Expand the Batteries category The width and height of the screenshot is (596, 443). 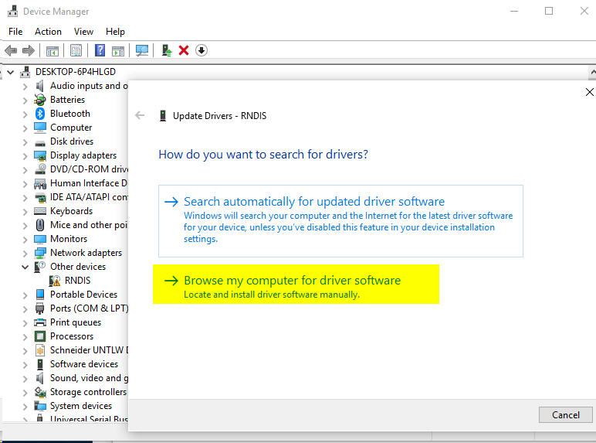point(25,101)
